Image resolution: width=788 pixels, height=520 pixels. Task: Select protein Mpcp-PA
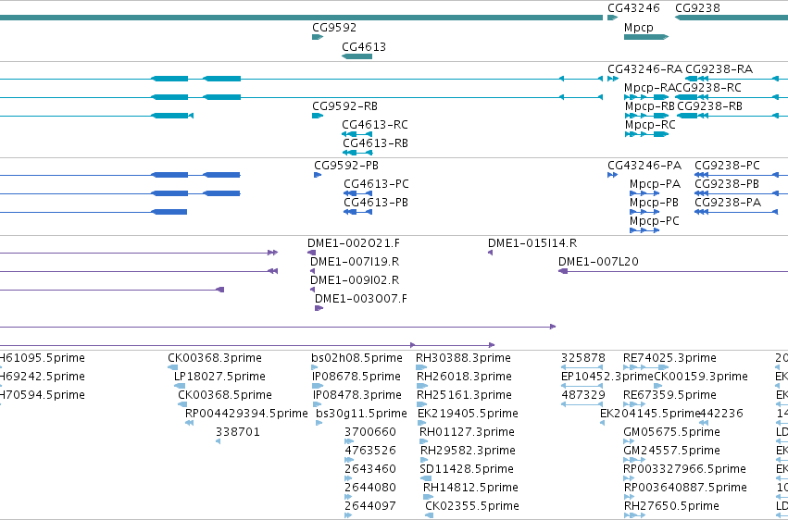644,193
